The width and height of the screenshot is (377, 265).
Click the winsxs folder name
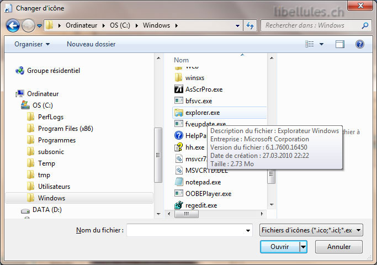(195, 78)
